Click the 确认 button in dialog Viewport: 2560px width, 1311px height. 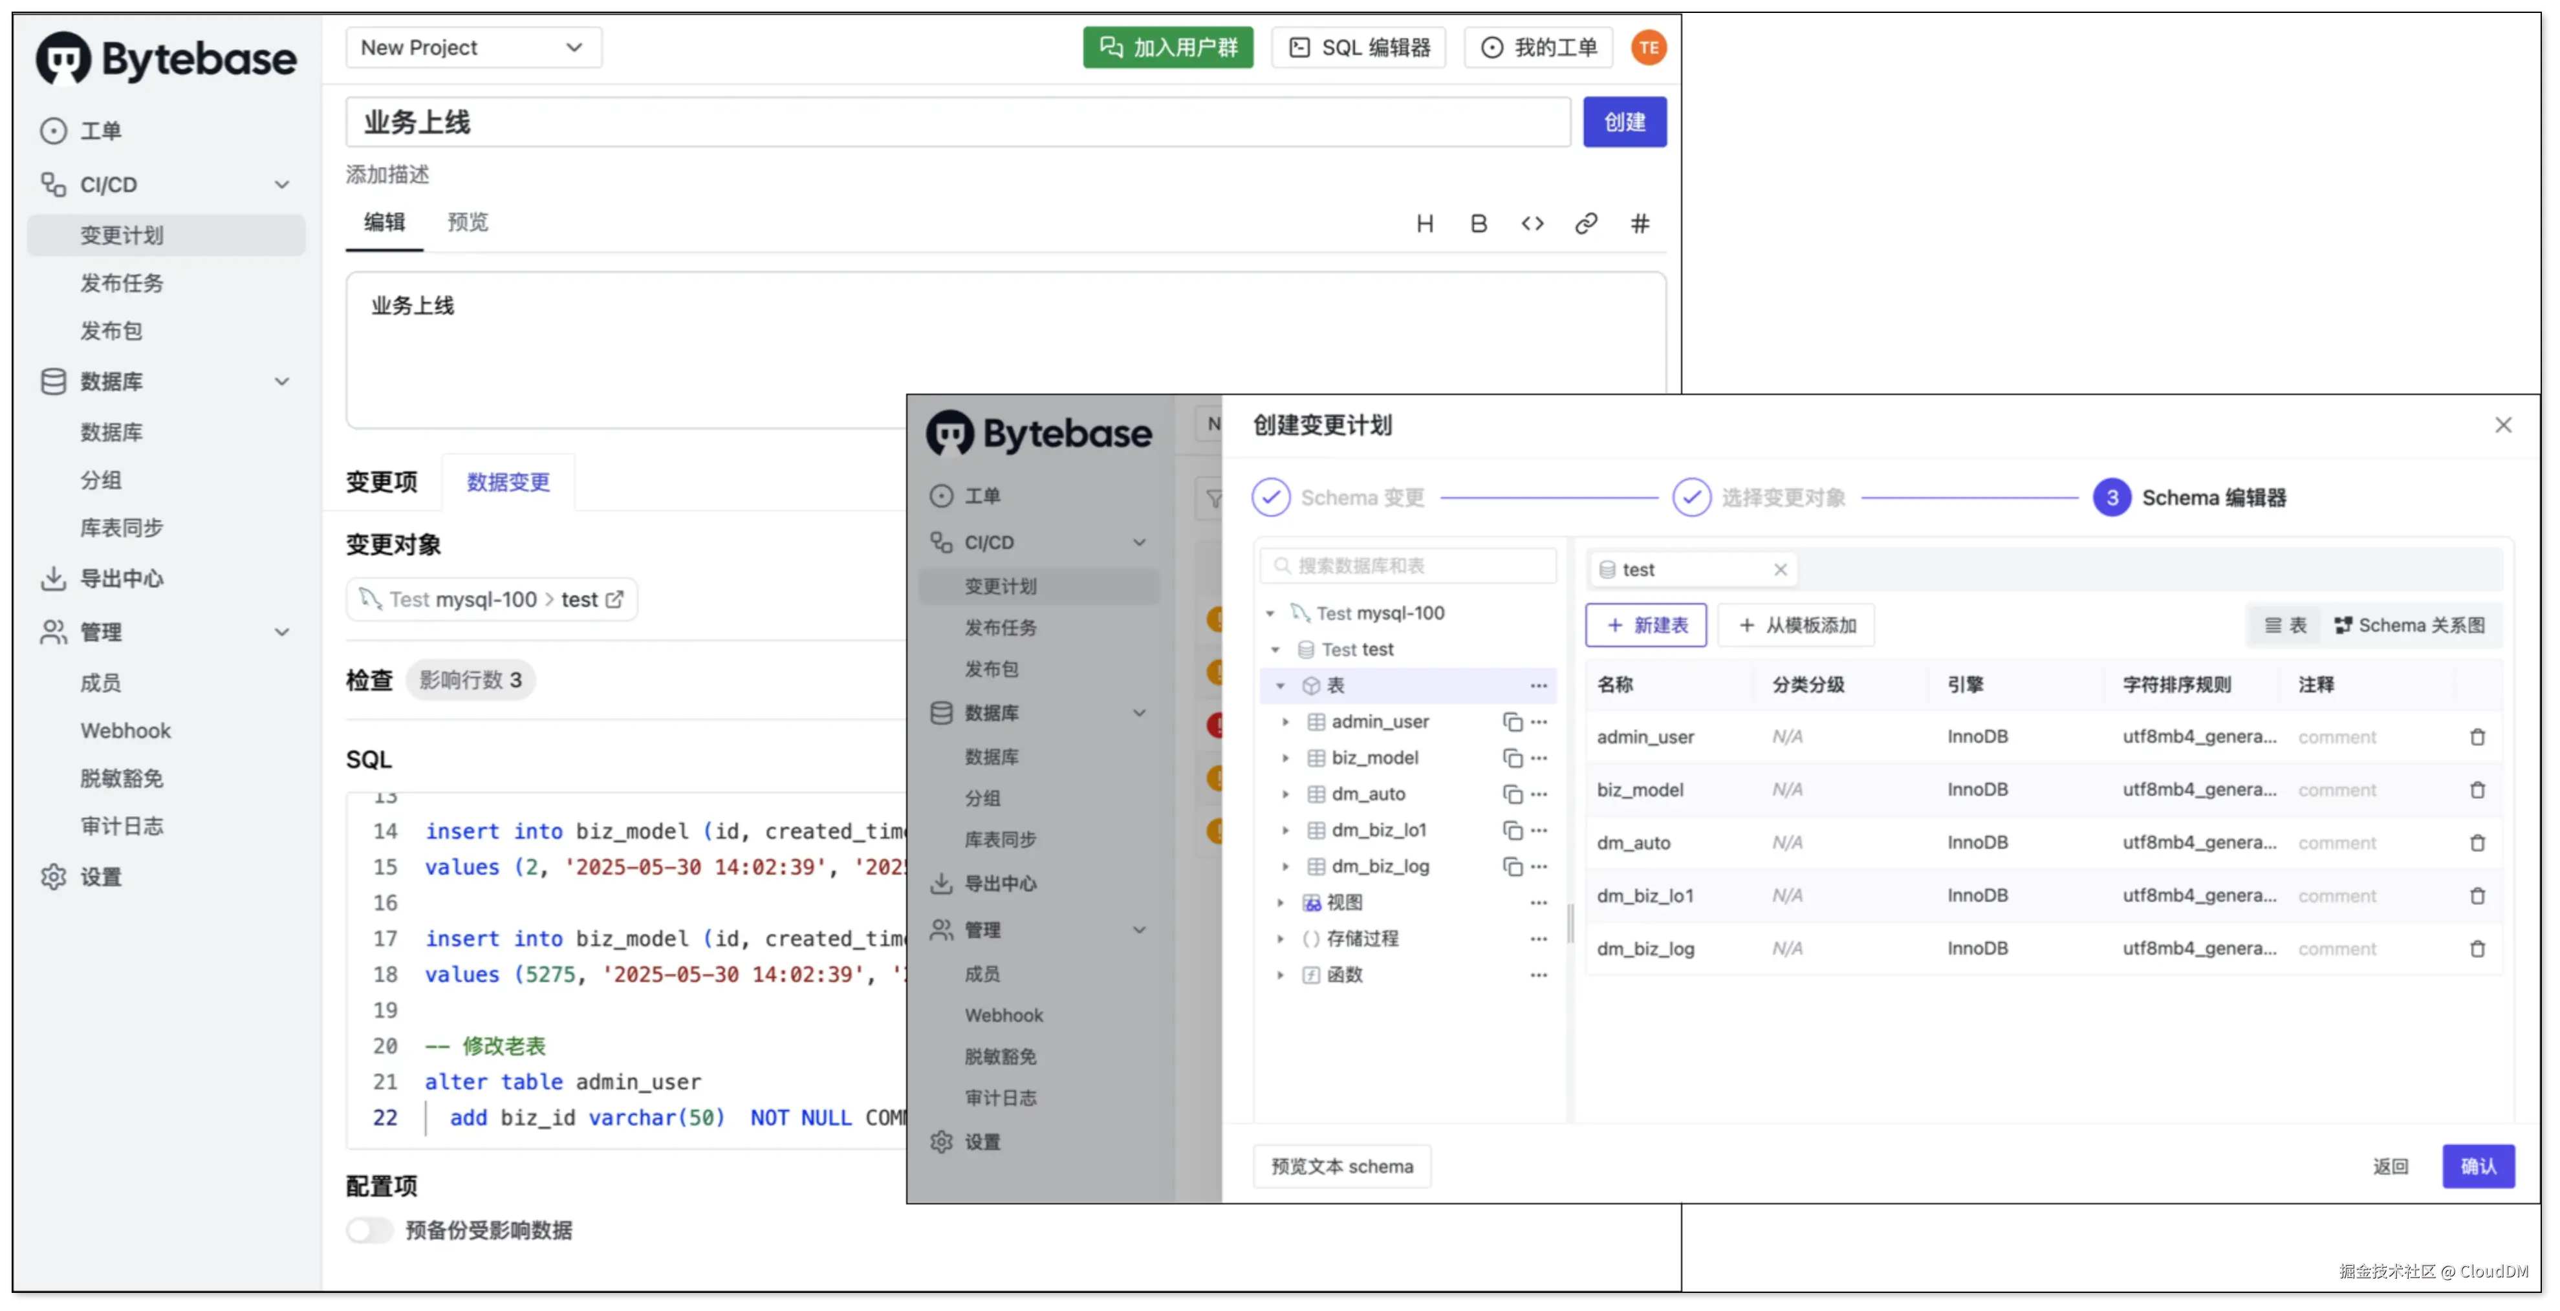(x=2477, y=1166)
